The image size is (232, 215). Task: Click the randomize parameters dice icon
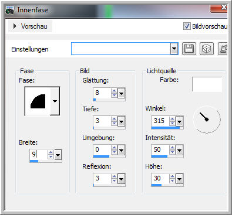click(x=207, y=49)
